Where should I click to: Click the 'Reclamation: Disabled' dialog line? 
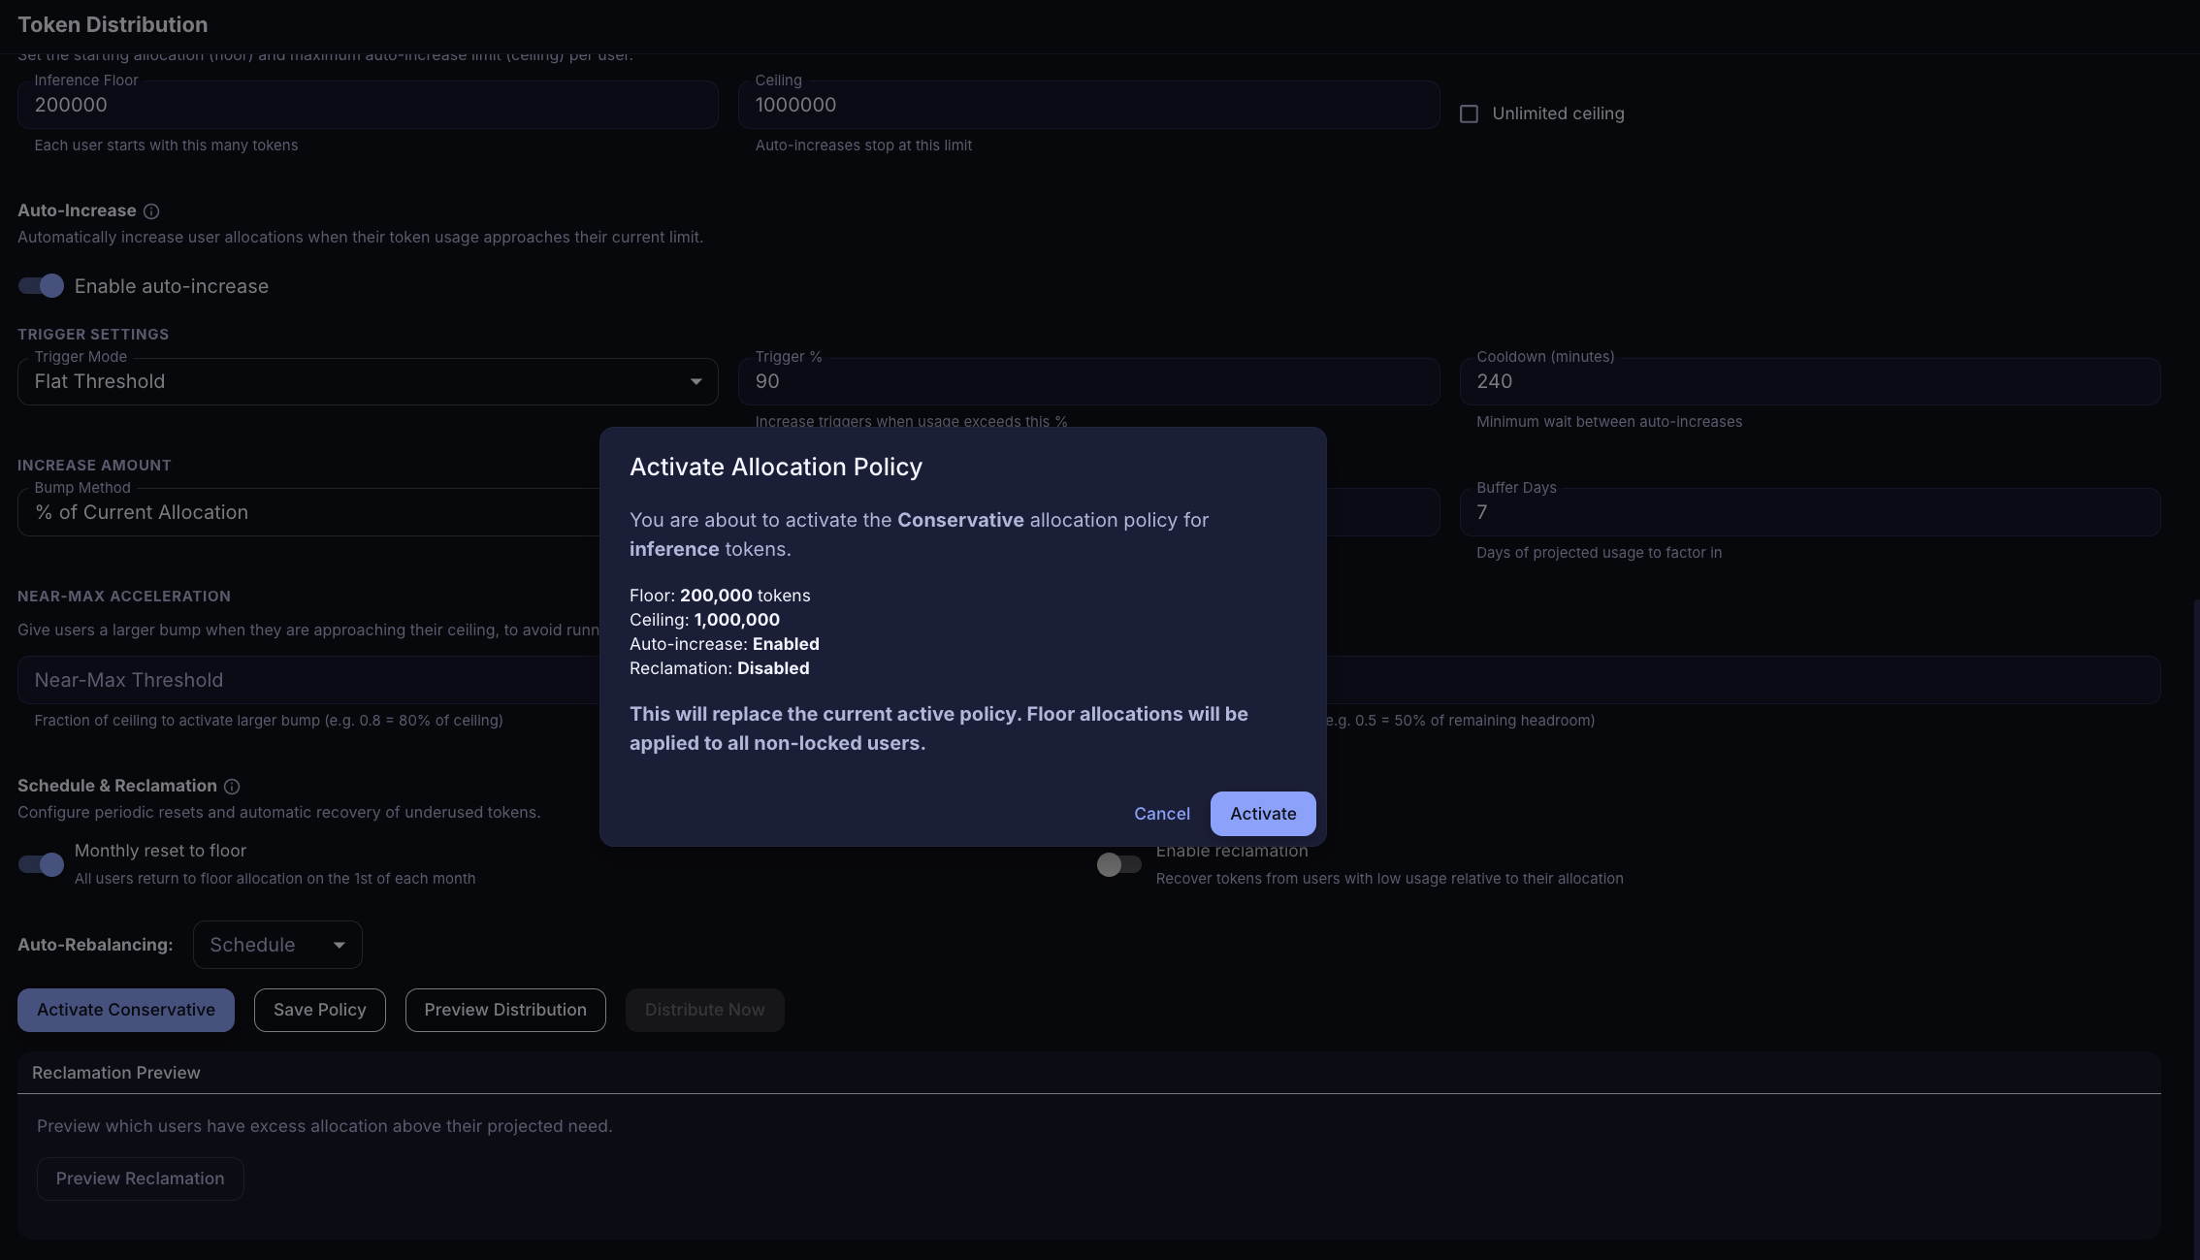(x=720, y=668)
